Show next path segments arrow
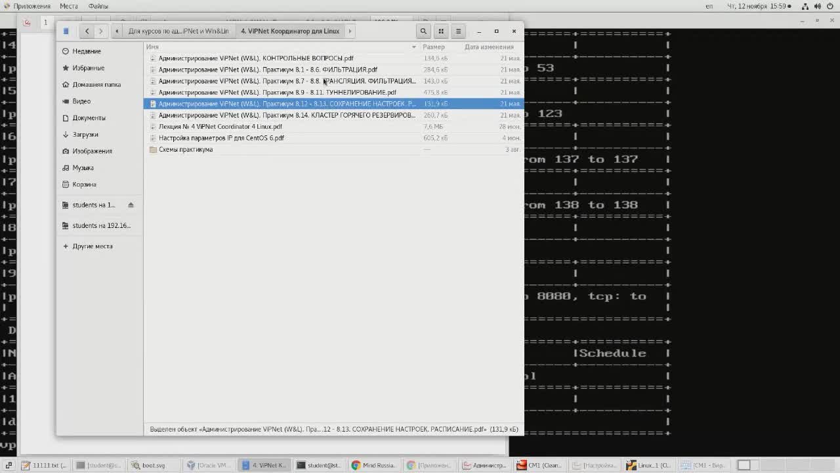The height and width of the screenshot is (473, 840). [x=350, y=31]
